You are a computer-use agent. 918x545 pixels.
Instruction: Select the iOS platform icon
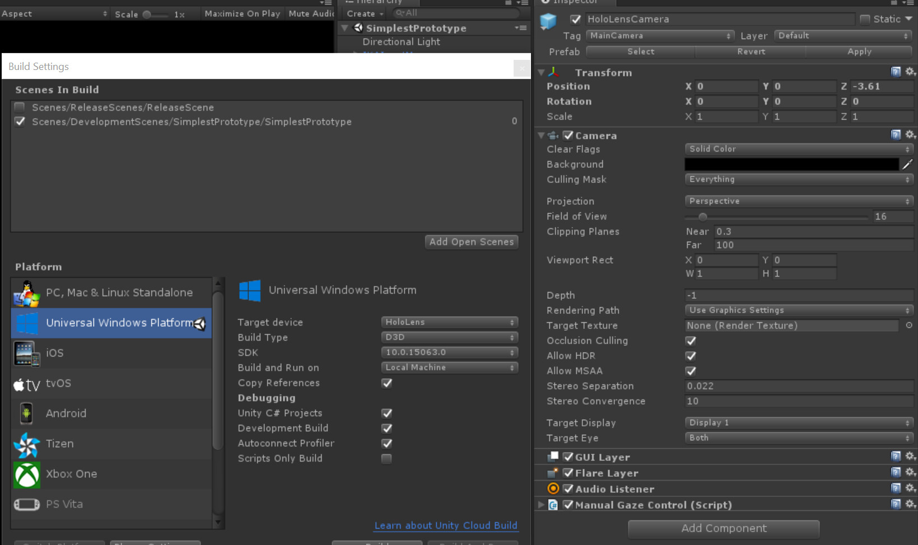[26, 354]
